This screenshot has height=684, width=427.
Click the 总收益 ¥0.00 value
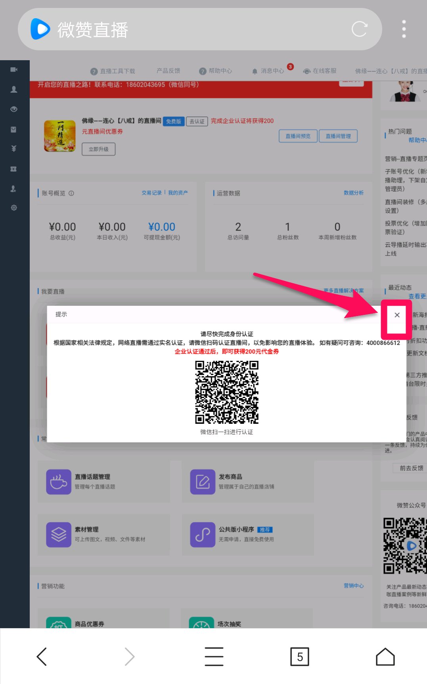(x=62, y=227)
